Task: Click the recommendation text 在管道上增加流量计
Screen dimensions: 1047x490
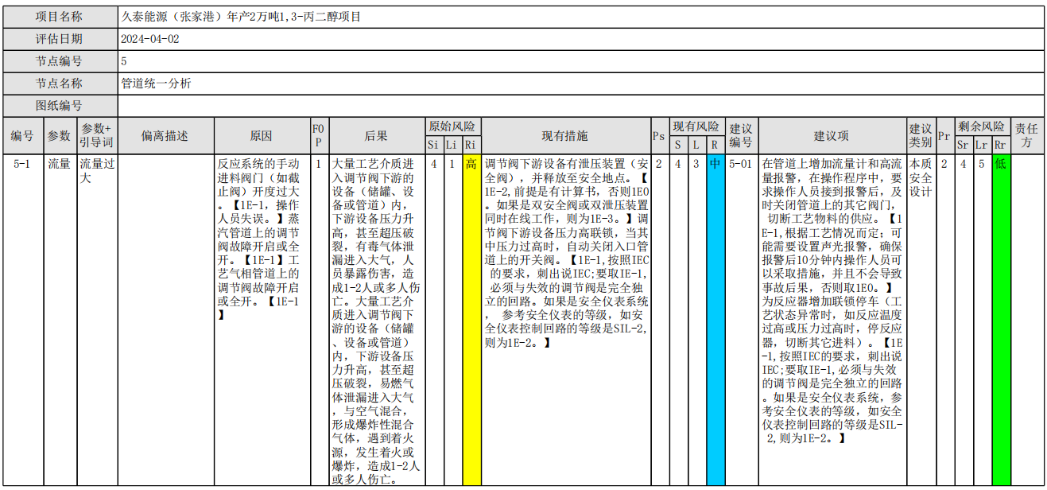Action: pyautogui.click(x=832, y=302)
